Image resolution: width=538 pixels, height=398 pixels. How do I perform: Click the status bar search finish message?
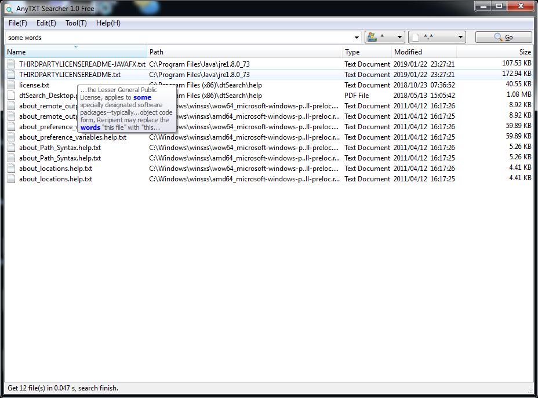click(63, 388)
